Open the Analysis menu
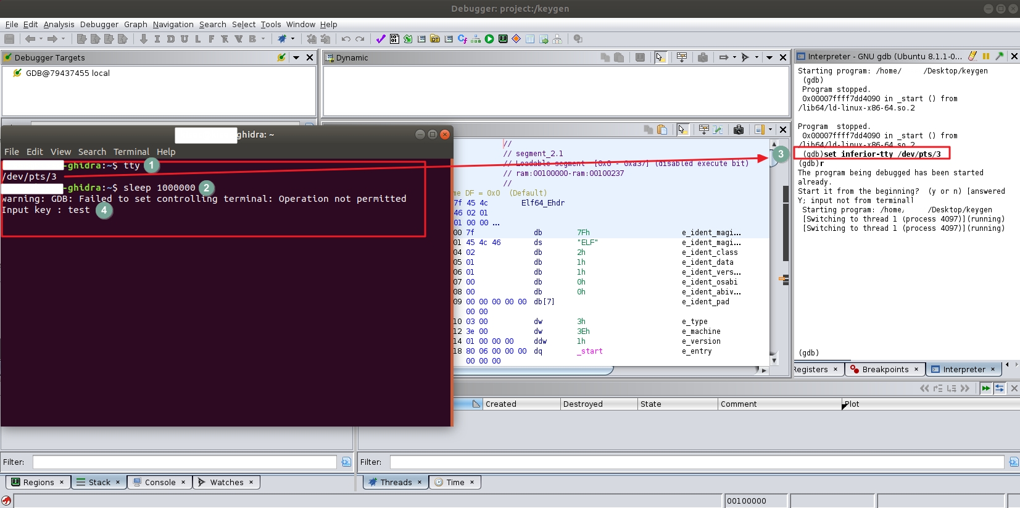 click(59, 25)
